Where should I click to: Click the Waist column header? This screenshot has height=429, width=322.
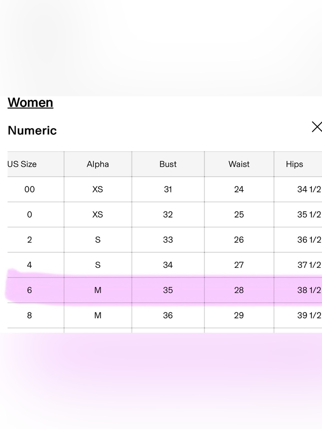239,164
